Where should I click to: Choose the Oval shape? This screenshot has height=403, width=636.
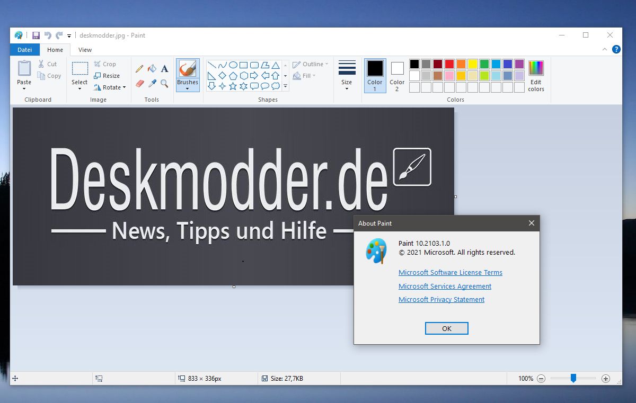233,66
